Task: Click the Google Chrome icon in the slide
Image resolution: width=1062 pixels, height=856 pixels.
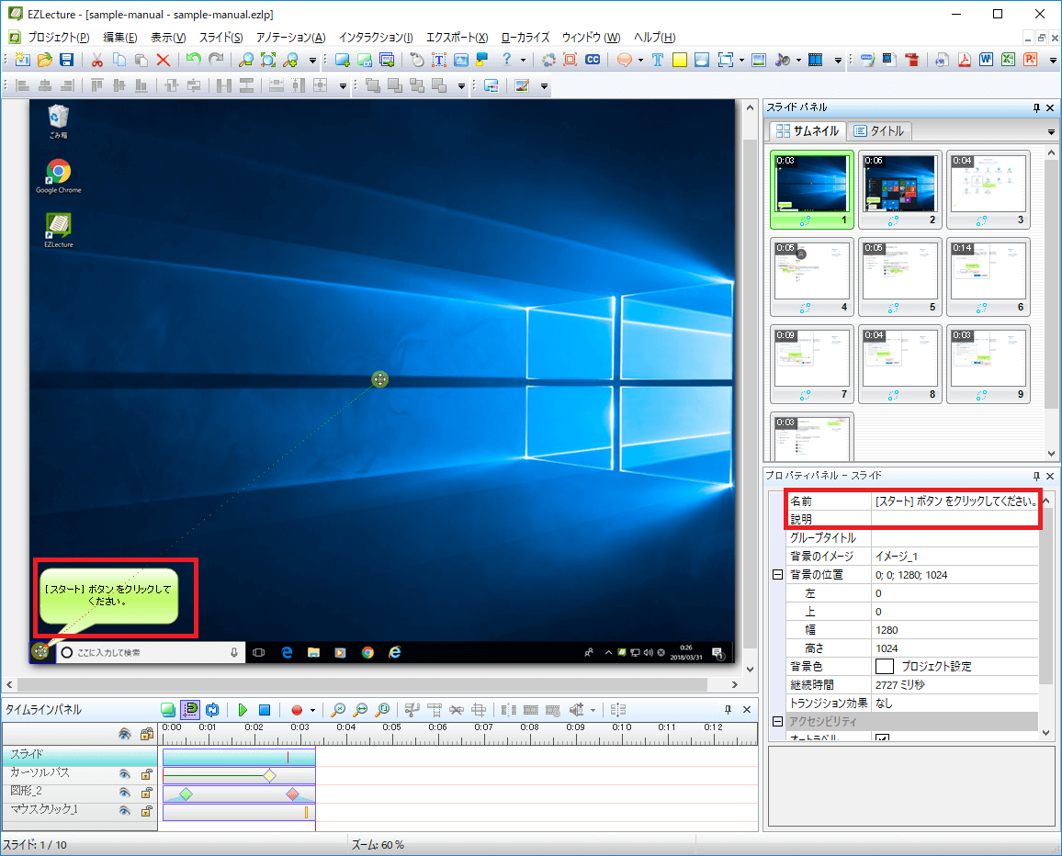Action: pyautogui.click(x=58, y=176)
